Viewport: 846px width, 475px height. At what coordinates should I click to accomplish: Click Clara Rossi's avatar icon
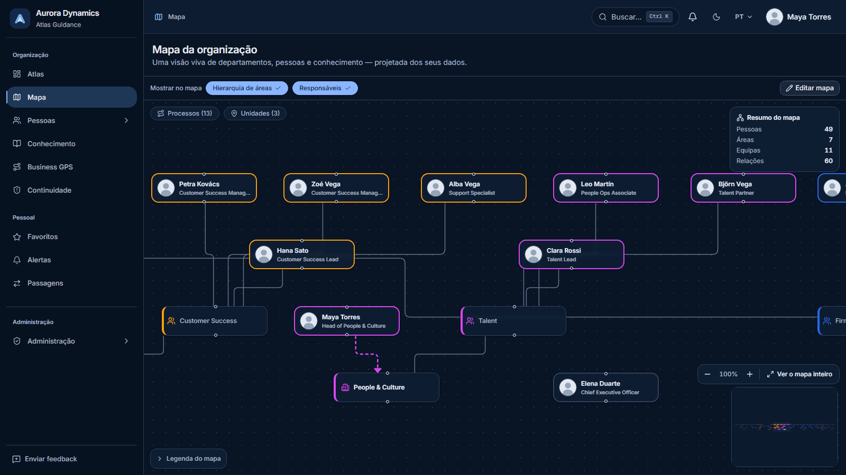tap(534, 254)
